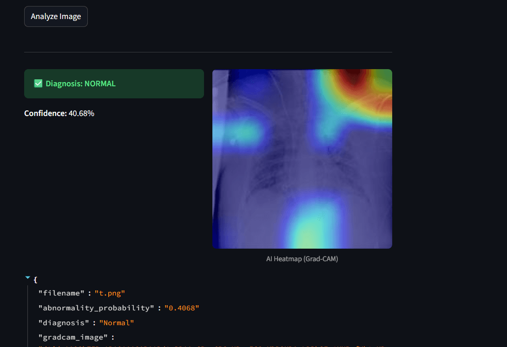
Task: Collapse the JSON output with the triangle
Action: tap(28, 277)
